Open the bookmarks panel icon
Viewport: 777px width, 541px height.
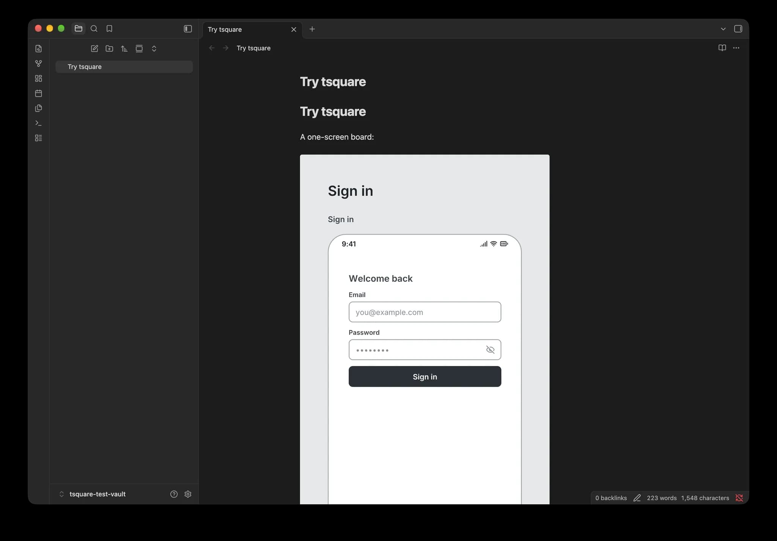[x=109, y=28]
